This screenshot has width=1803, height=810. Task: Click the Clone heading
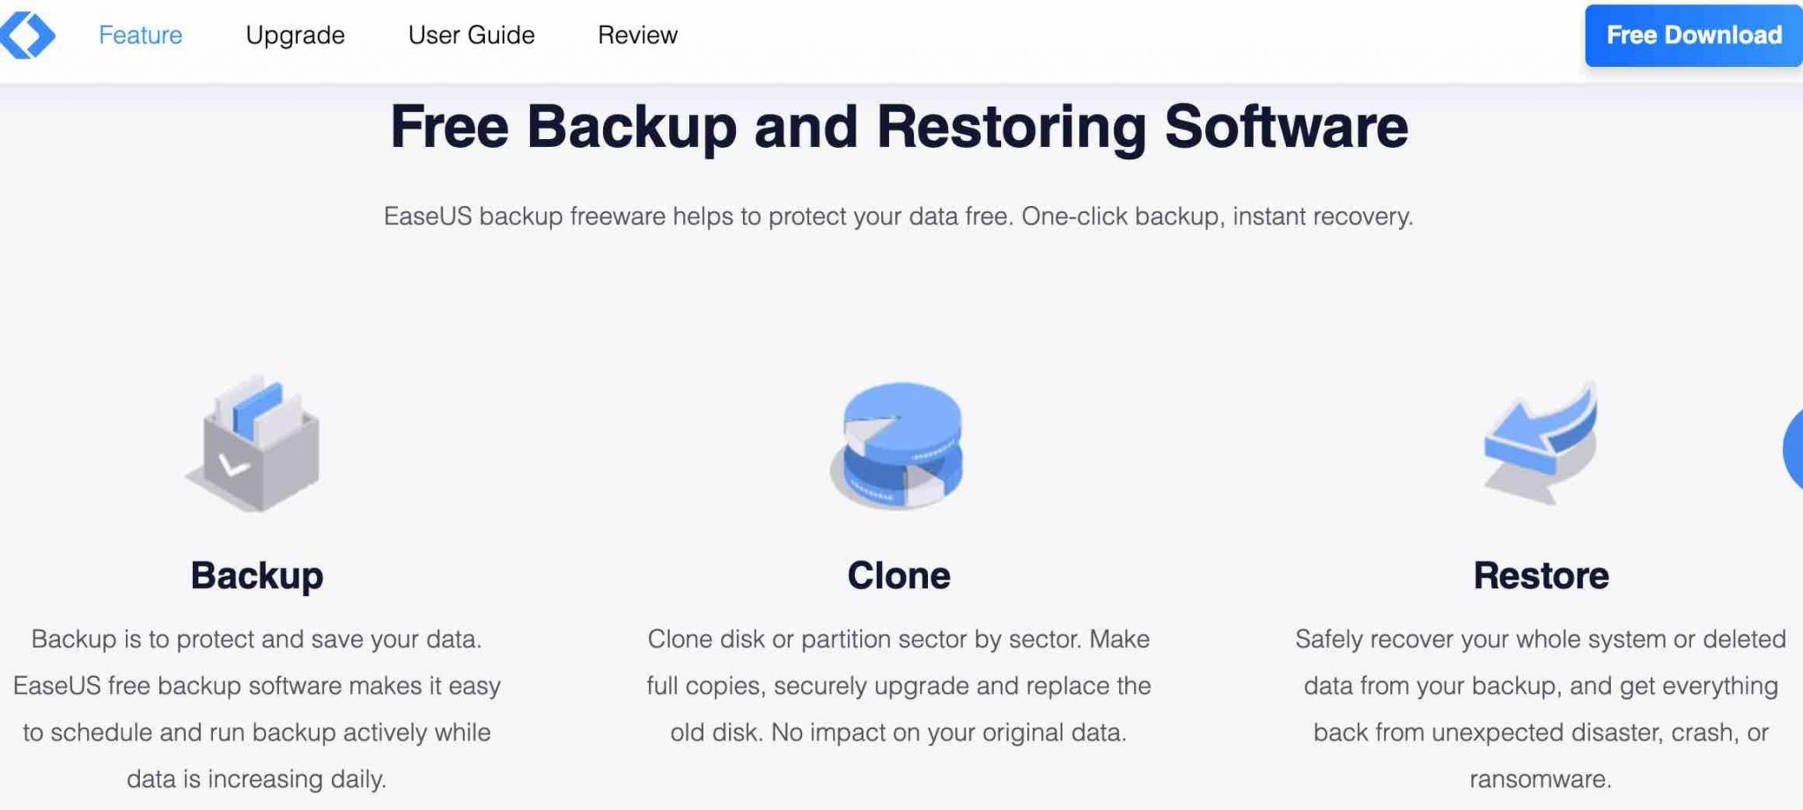[x=898, y=577]
